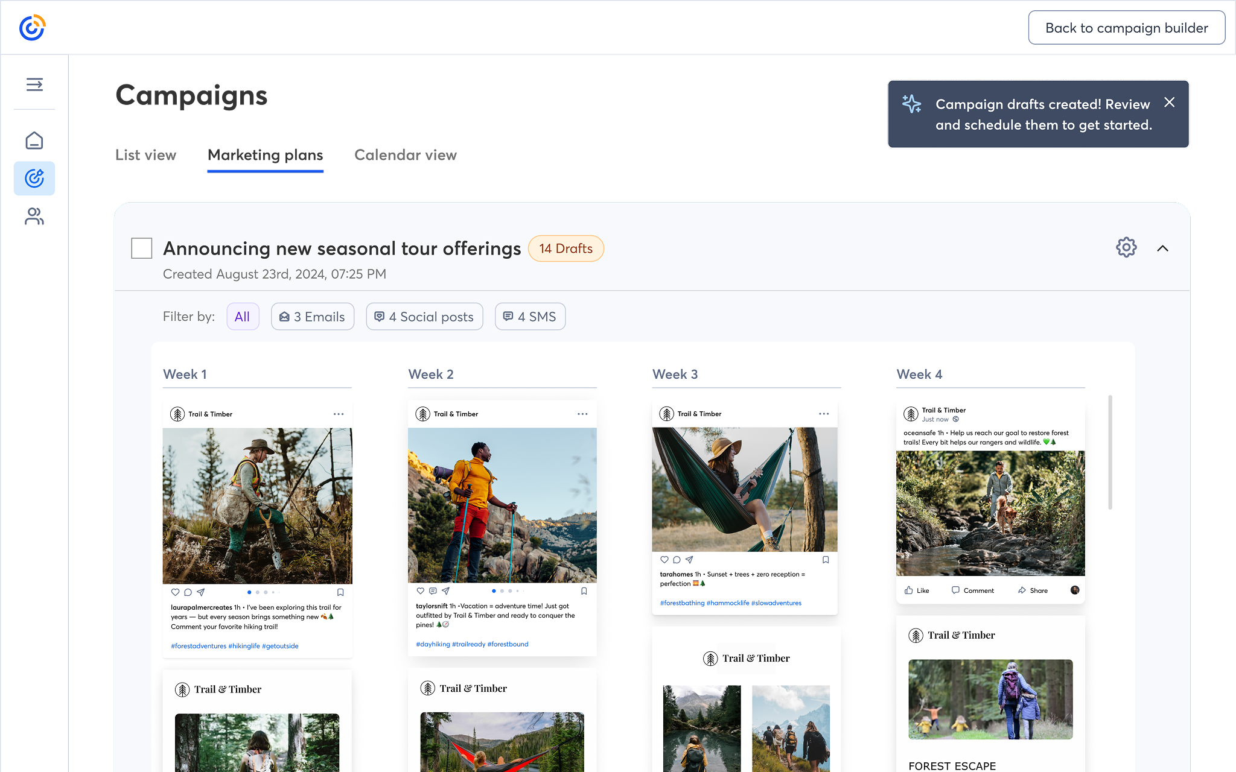Switch to List view tab
The width and height of the screenshot is (1236, 772).
[146, 155]
